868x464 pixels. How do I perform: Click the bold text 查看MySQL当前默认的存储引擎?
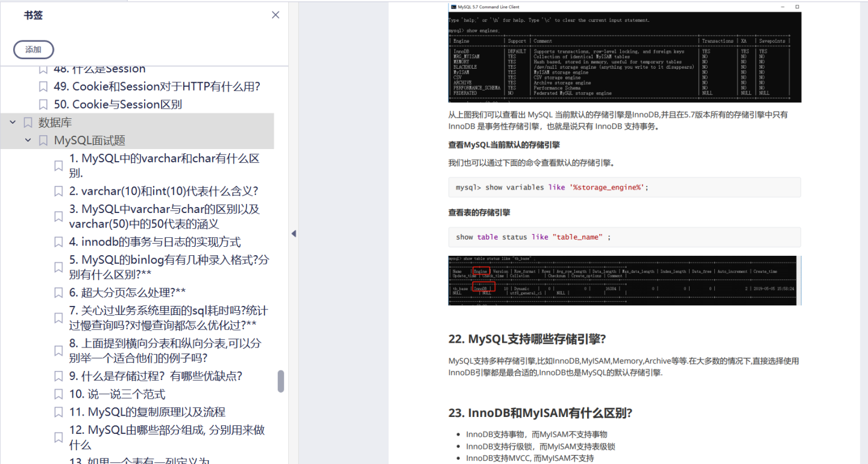tap(505, 145)
